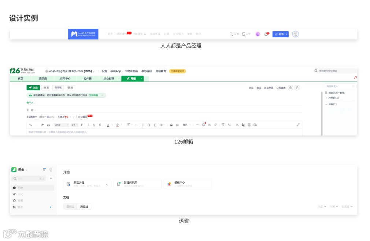Toggle italic formatting

coord(88,125)
